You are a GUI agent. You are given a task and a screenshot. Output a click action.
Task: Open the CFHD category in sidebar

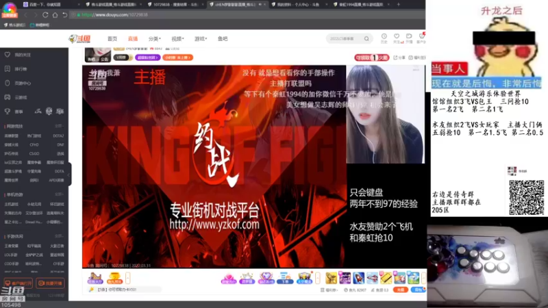coord(34,144)
